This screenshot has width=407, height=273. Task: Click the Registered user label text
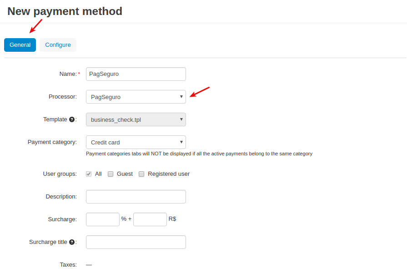(169, 174)
